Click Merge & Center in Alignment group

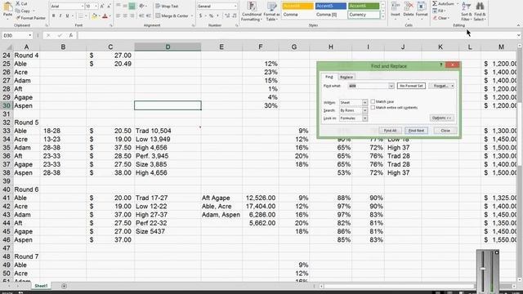[172, 16]
